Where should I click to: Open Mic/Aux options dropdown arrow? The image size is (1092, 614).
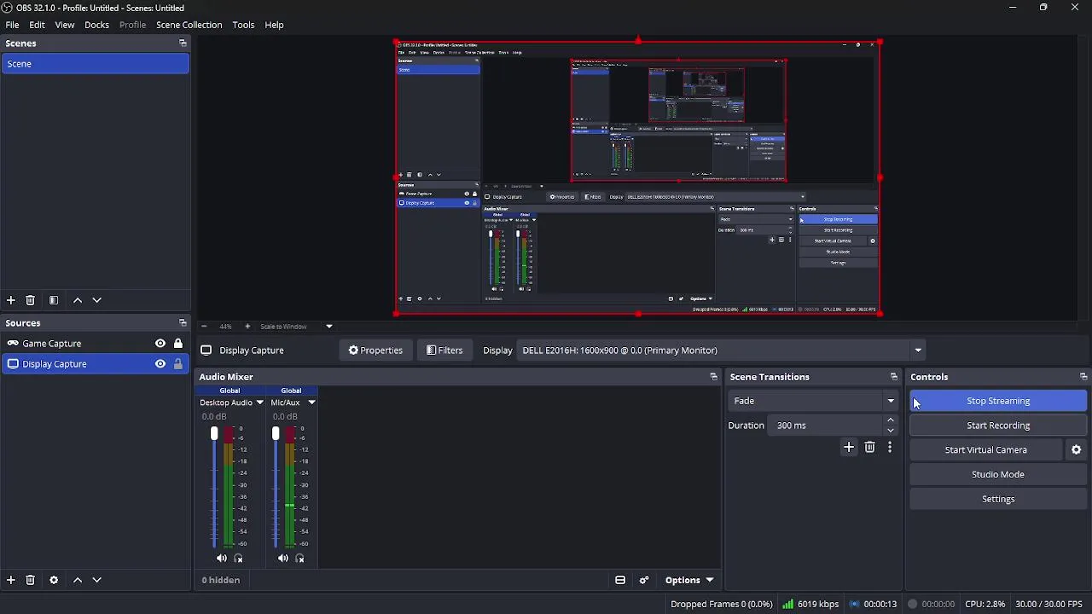click(311, 403)
